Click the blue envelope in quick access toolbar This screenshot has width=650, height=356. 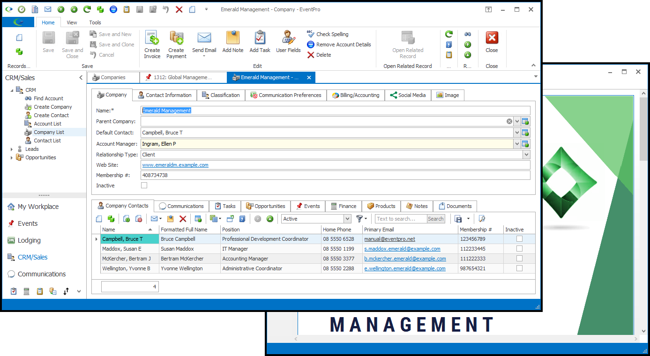(x=48, y=9)
